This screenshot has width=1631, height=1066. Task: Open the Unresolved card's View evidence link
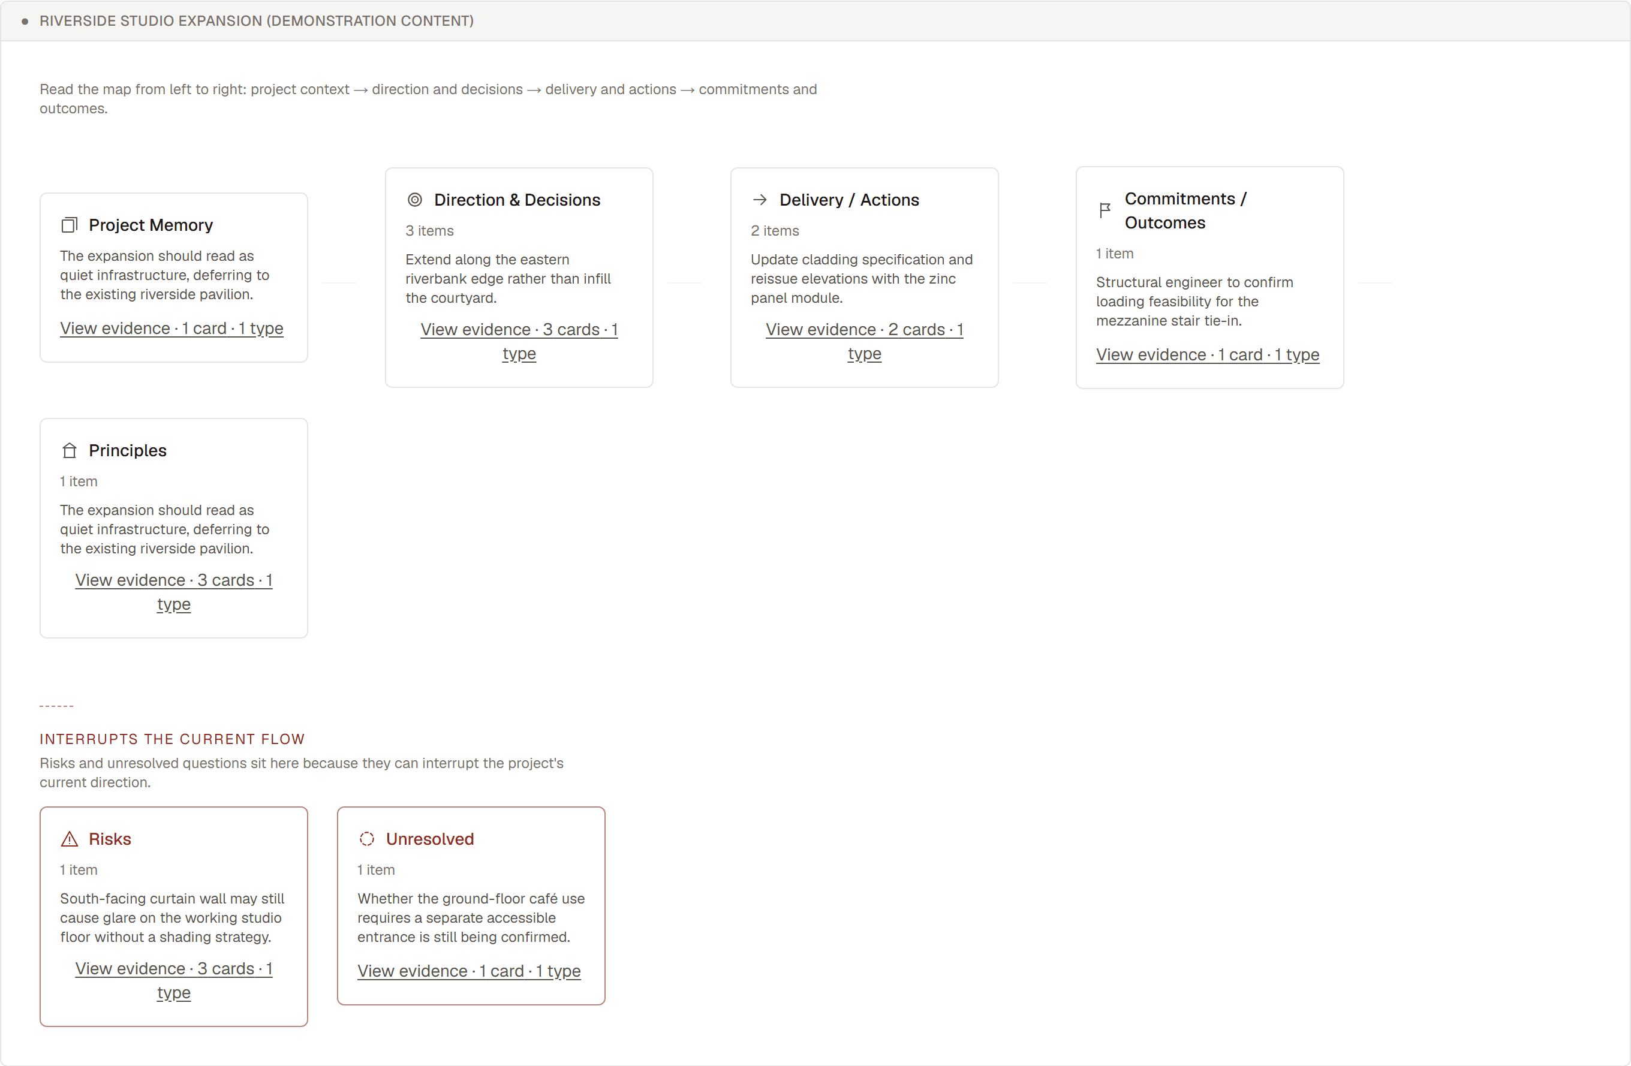coord(469,971)
